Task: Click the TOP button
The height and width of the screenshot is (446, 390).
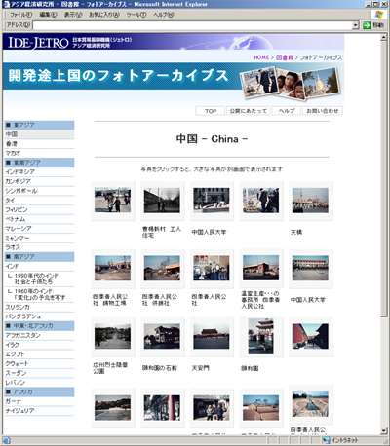Action: (x=211, y=111)
